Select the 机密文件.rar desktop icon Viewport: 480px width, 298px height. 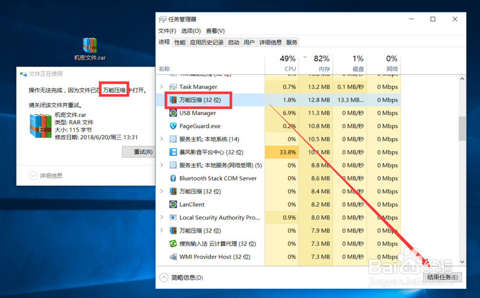coord(90,49)
